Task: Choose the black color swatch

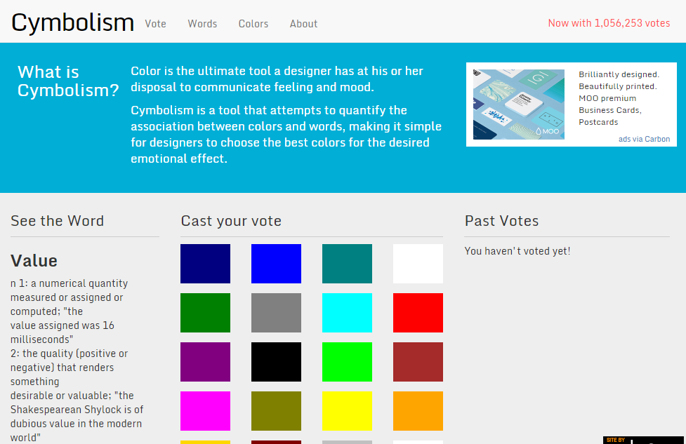Action: [x=276, y=362]
